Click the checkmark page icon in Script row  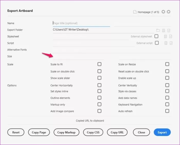[171, 43]
